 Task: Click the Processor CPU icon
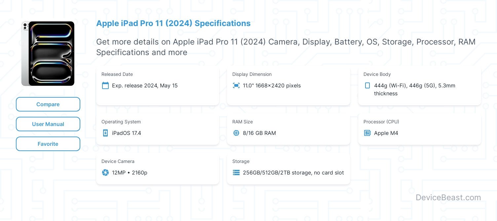pyautogui.click(x=367, y=133)
